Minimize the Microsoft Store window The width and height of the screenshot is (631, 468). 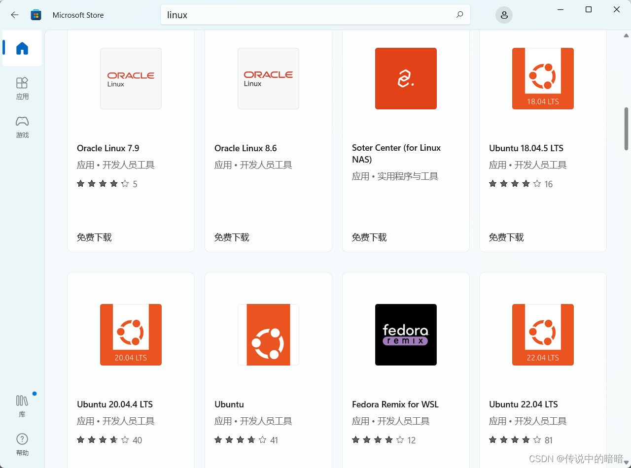(x=561, y=9)
